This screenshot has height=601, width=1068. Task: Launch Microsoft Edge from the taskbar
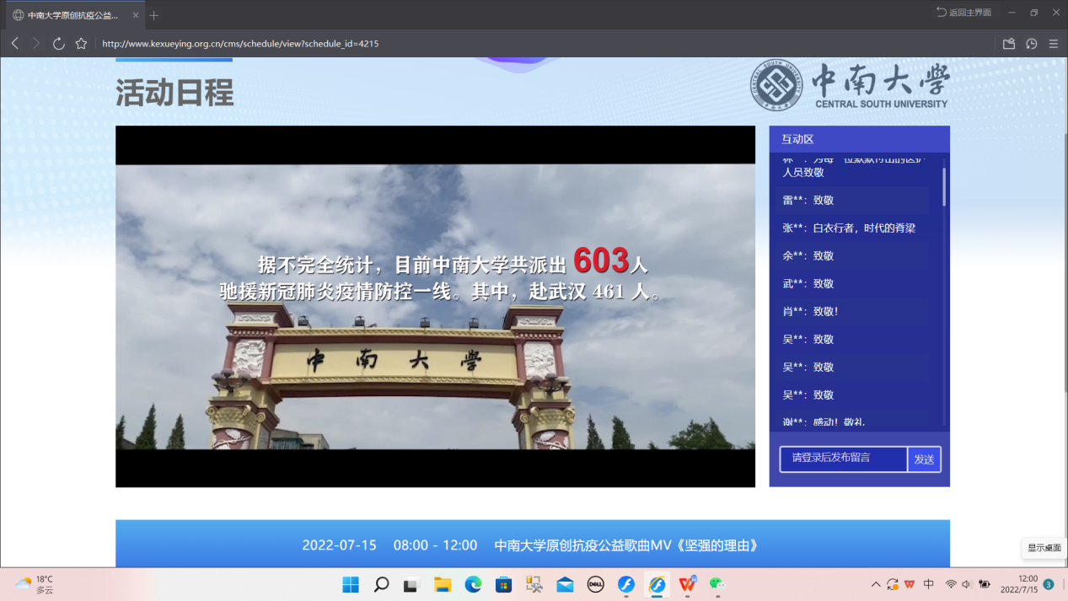473,584
